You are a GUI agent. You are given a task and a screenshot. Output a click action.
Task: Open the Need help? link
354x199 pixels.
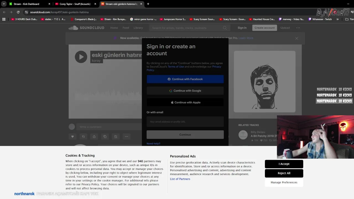tap(153, 144)
